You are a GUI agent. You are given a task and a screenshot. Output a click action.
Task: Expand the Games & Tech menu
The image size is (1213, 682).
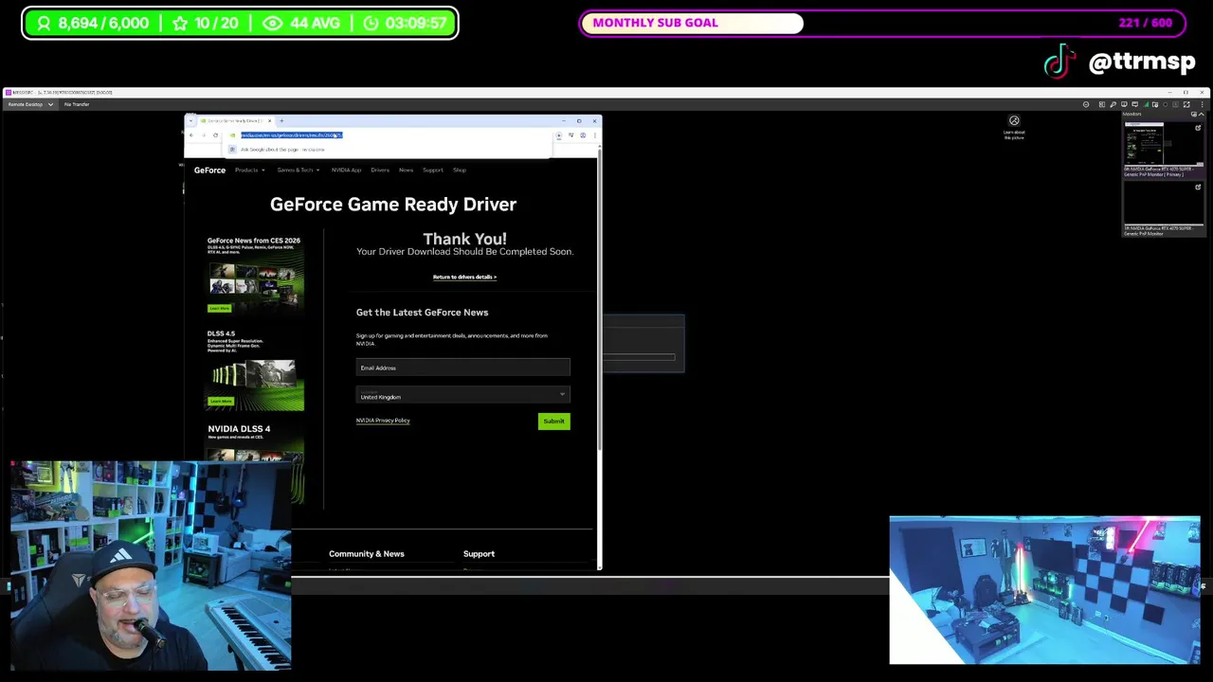pyautogui.click(x=298, y=170)
